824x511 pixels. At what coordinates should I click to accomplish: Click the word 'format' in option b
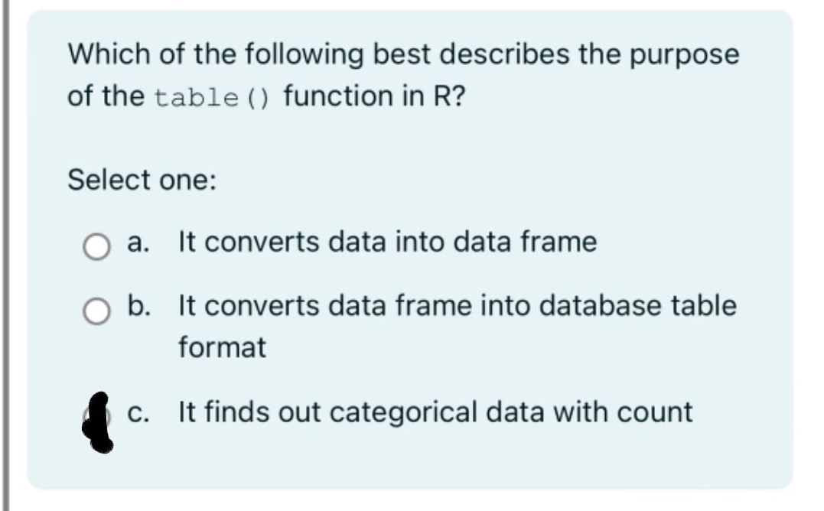(x=222, y=347)
